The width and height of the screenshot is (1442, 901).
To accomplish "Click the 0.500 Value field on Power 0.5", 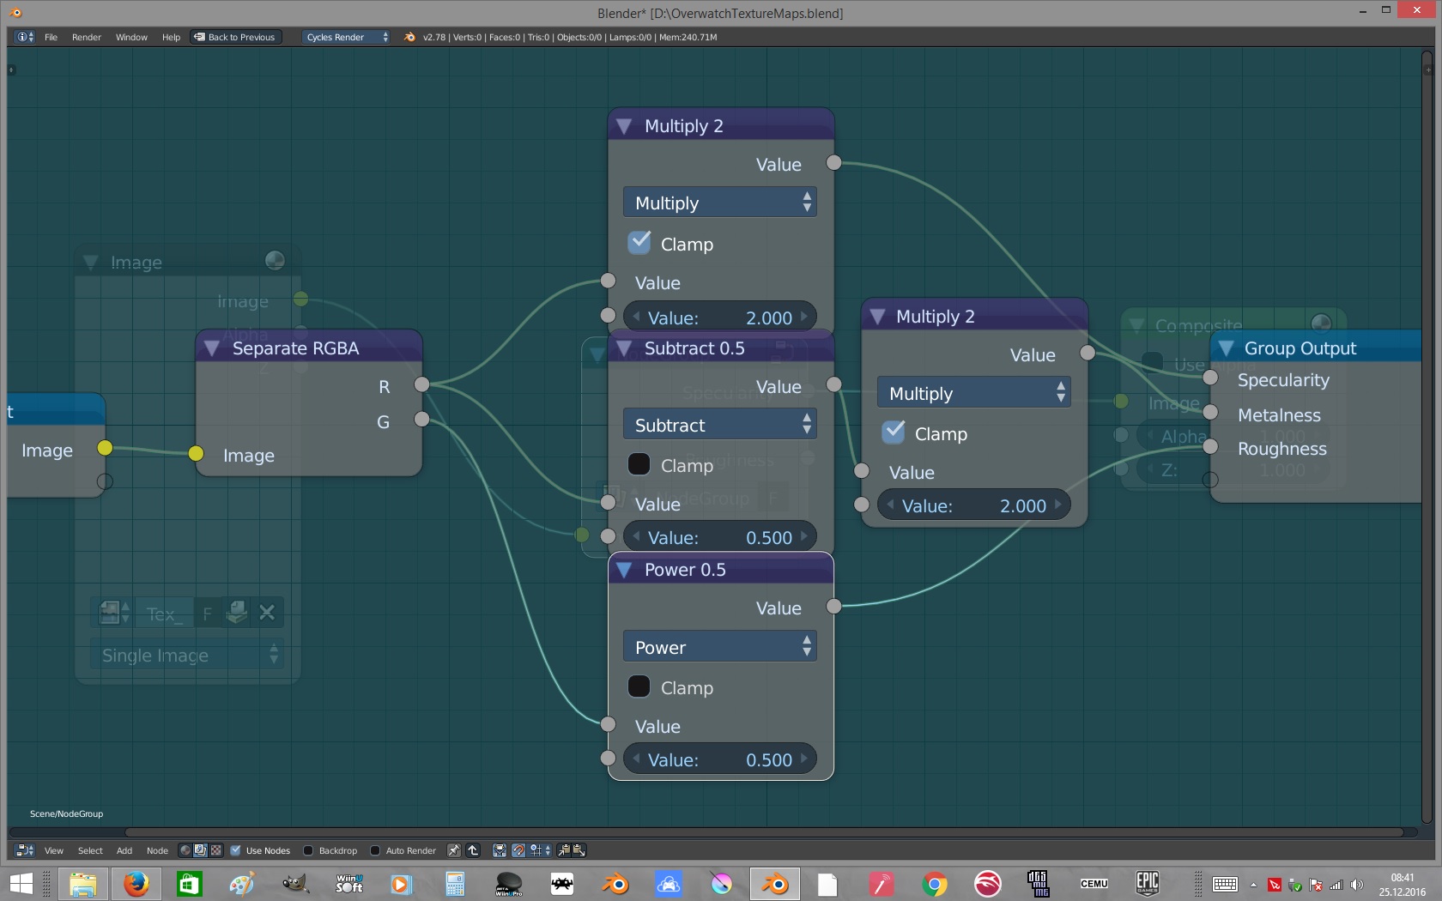I will click(719, 759).
